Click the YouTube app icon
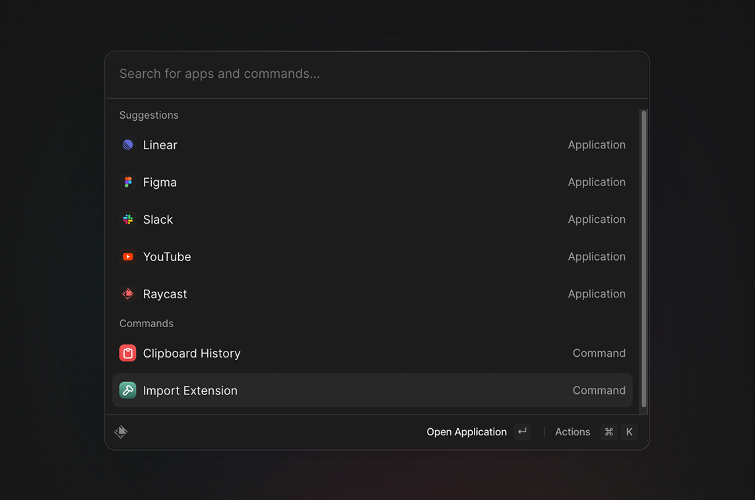The height and width of the screenshot is (500, 755). click(x=127, y=257)
